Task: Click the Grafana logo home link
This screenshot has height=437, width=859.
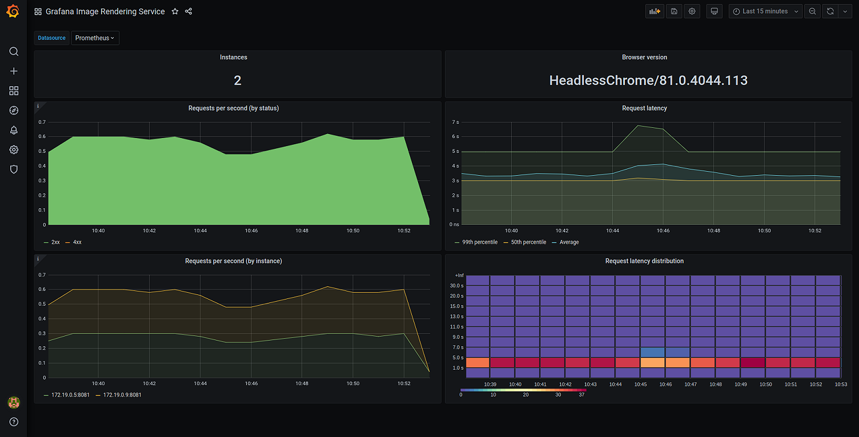Action: pyautogui.click(x=13, y=11)
